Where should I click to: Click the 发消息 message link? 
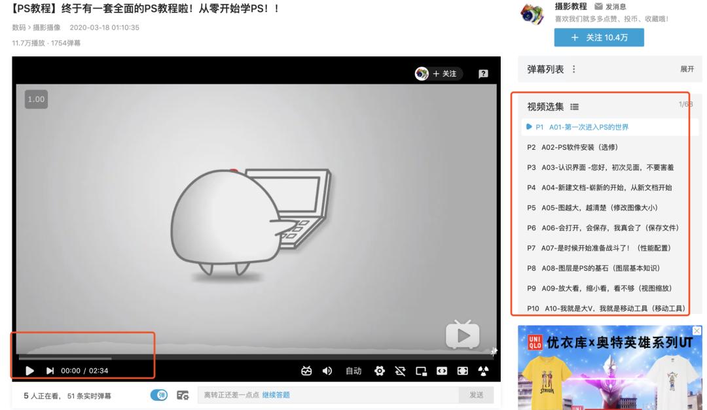615,7
